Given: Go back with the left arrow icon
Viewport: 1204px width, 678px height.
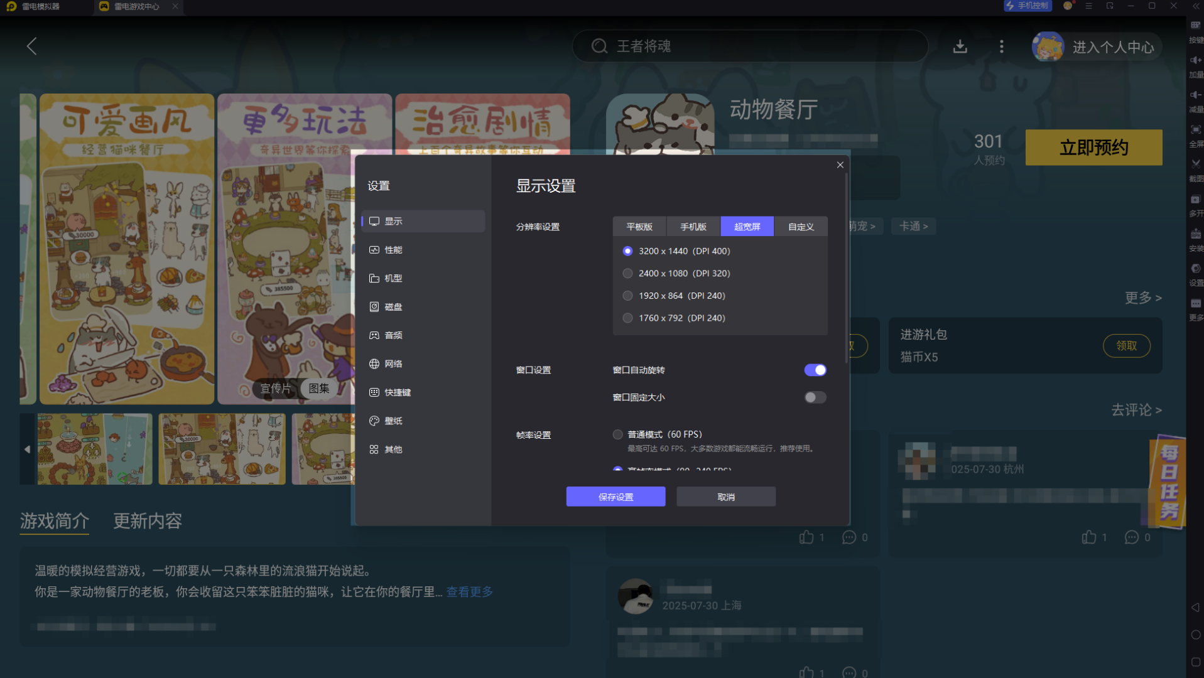Looking at the screenshot, I should point(31,46).
